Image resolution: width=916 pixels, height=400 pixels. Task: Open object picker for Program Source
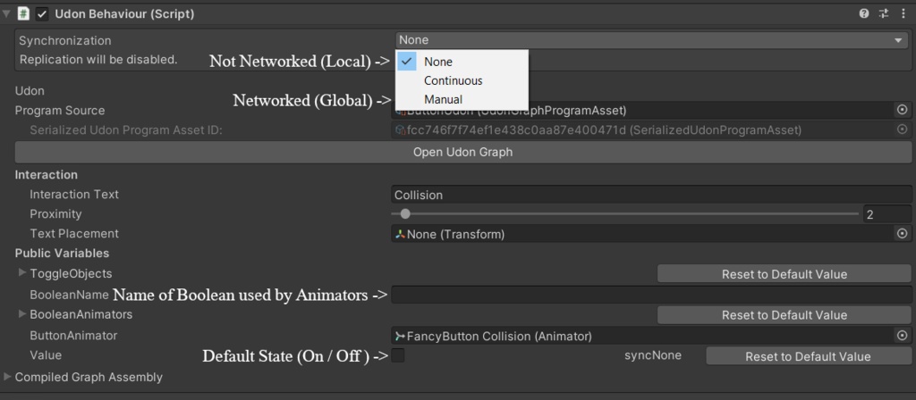(902, 110)
